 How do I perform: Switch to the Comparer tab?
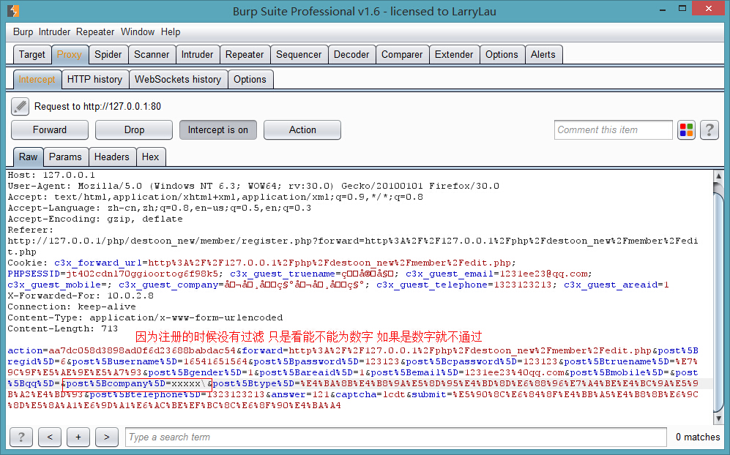click(402, 54)
